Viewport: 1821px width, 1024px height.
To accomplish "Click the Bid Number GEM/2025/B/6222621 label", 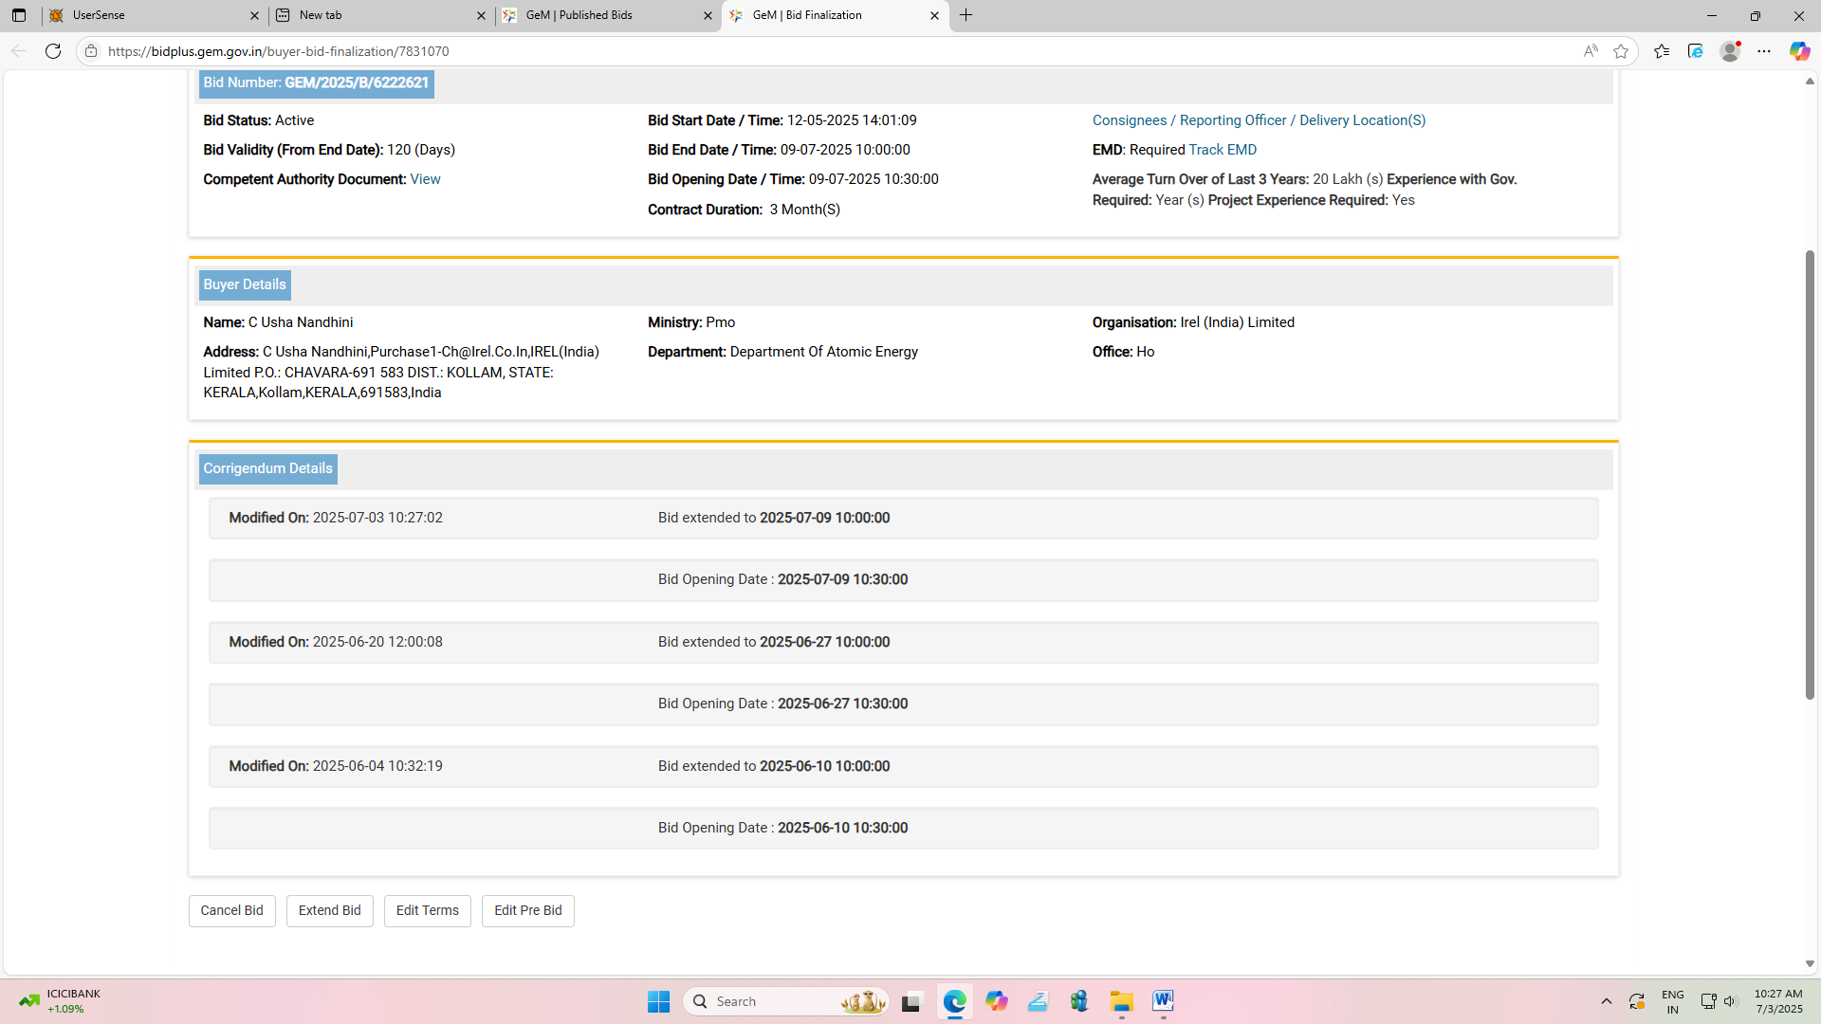I will pyautogui.click(x=317, y=83).
